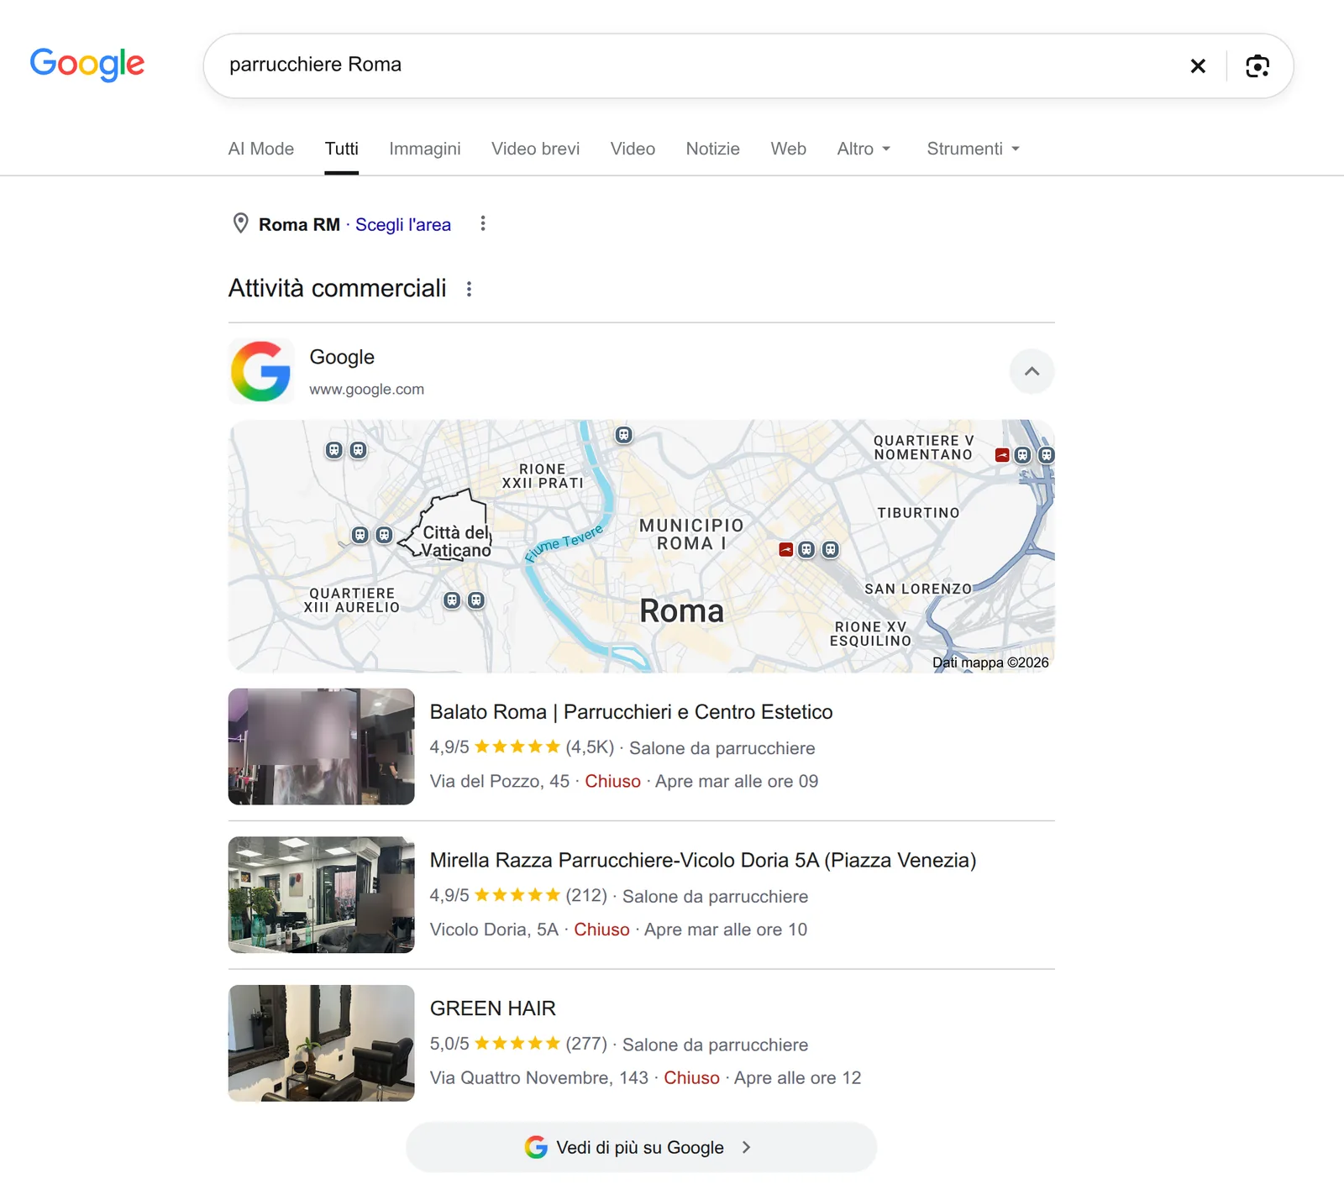The image size is (1344, 1189).
Task: Open Mirella Razza Parrucchiere listing title
Action: pos(703,860)
